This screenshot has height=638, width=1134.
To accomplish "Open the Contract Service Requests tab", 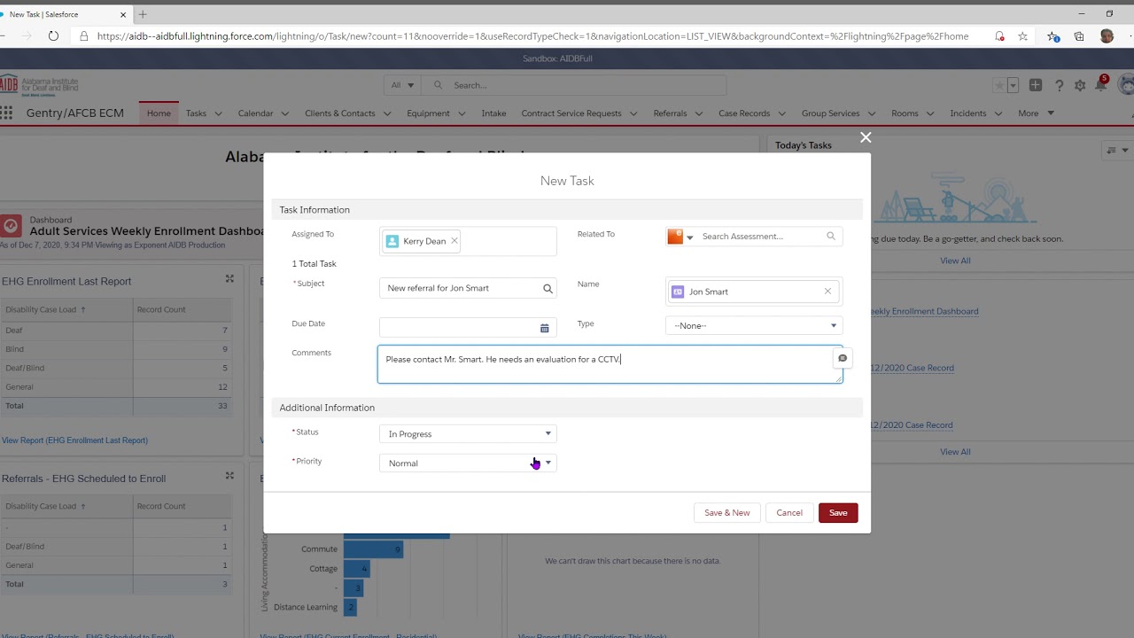I will [x=571, y=113].
